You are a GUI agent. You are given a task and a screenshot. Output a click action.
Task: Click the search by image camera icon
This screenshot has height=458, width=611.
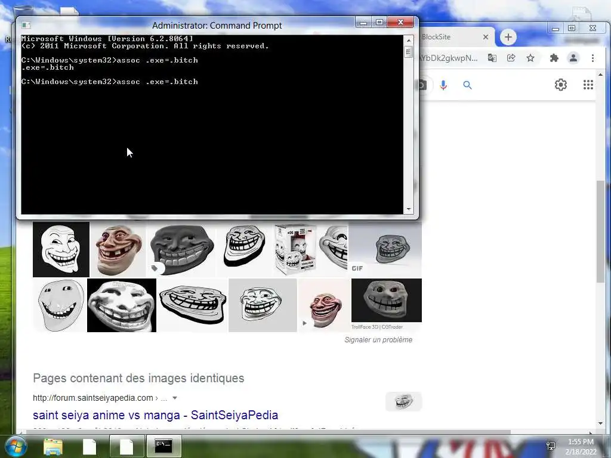point(422,85)
